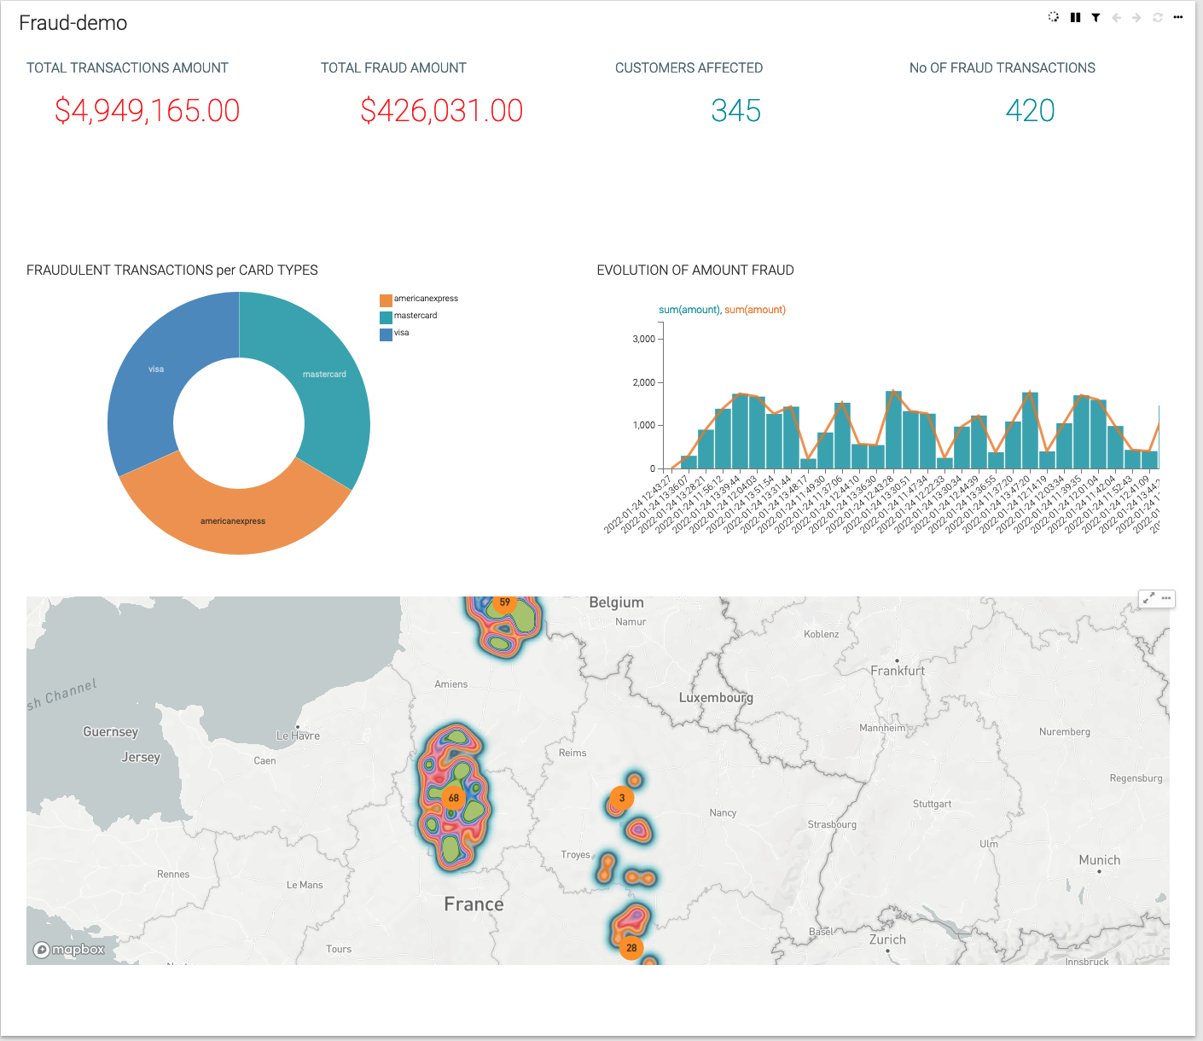This screenshot has width=1203, height=1041.
Task: Click the orange sum(amount) chart legend label
Action: [x=755, y=310]
